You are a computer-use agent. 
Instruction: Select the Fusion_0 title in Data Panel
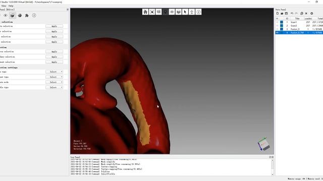[295, 29]
